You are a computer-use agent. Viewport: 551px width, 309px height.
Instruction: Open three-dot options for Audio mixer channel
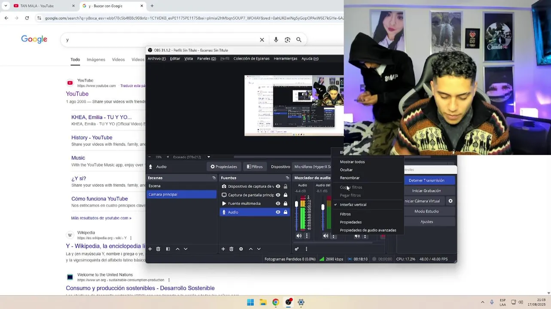tap(307, 236)
